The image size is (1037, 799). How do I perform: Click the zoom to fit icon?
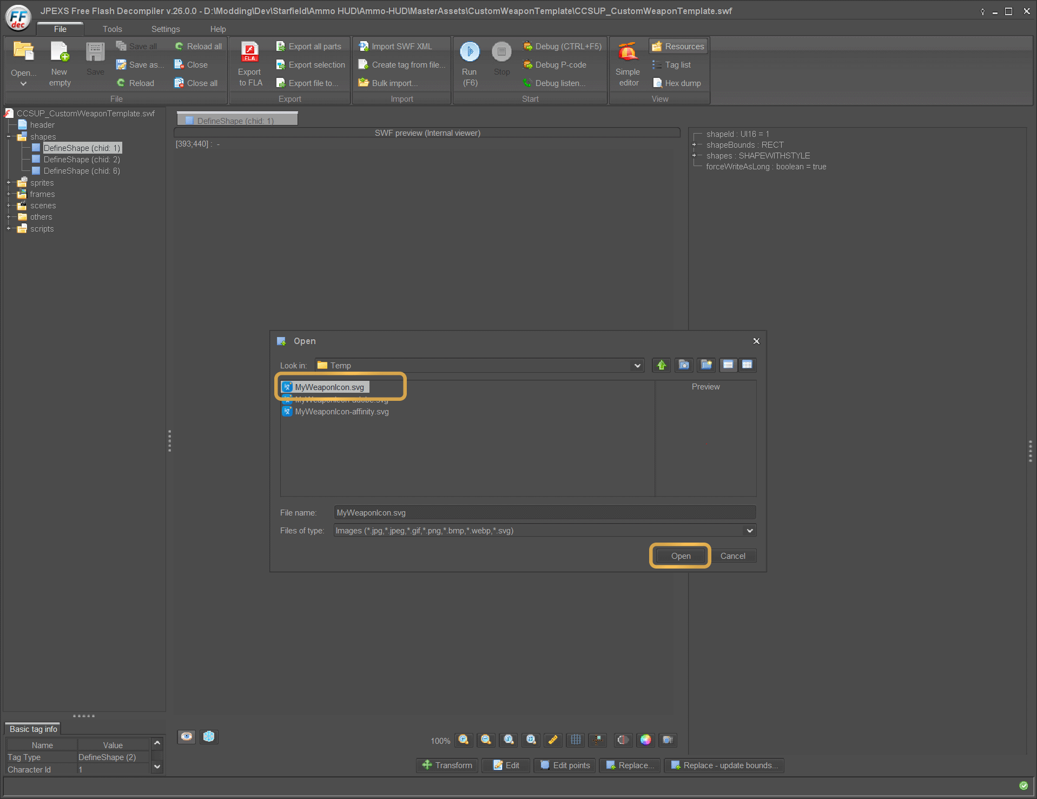coord(531,739)
